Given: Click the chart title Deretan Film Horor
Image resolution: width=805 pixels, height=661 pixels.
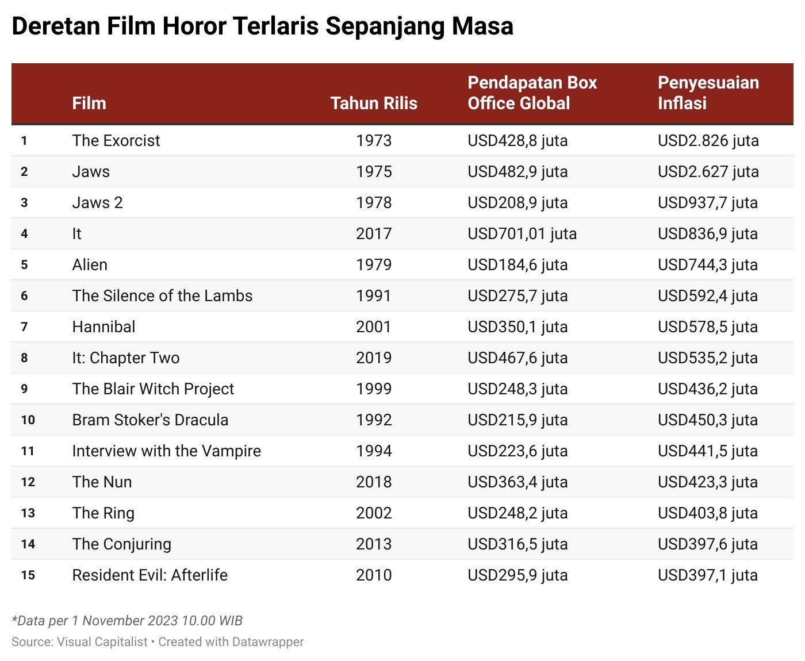Looking at the screenshot, I should 262,26.
